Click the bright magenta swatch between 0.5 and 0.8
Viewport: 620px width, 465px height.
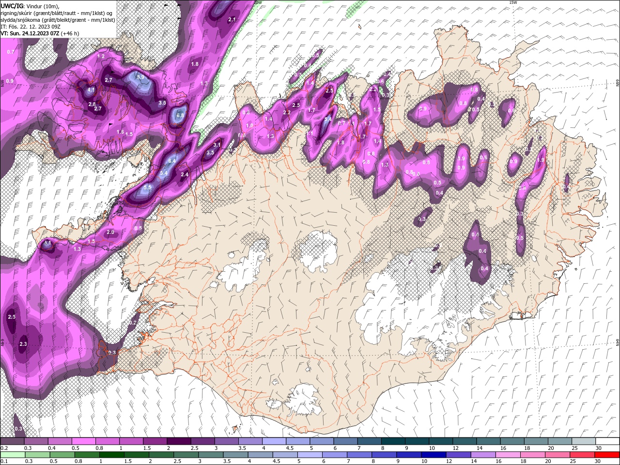click(83, 441)
